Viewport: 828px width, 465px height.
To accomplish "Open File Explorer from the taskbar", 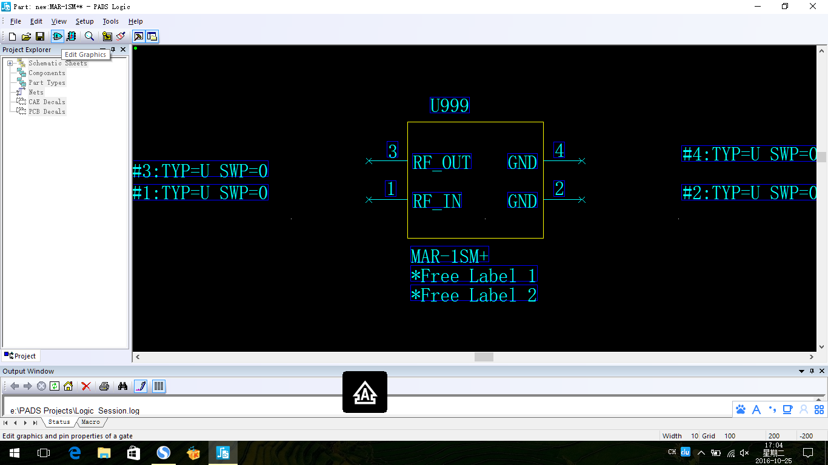I will (104, 453).
